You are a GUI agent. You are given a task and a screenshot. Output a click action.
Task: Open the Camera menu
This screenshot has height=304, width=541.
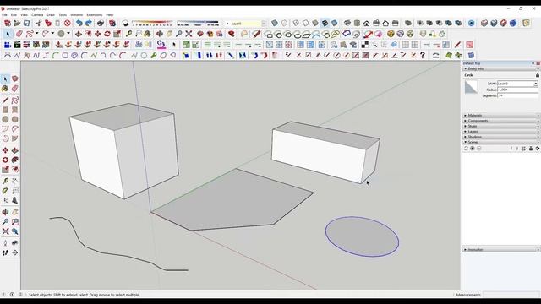click(x=37, y=15)
